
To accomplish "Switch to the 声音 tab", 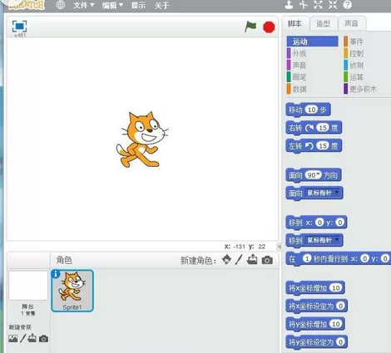I will [x=352, y=24].
